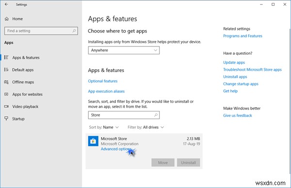
Task: Click the Apps & features sidebar icon
Action: [6, 57]
